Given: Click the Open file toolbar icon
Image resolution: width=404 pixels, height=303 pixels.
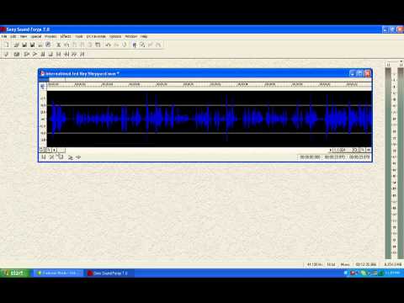Looking at the screenshot, I should tap(17, 45).
